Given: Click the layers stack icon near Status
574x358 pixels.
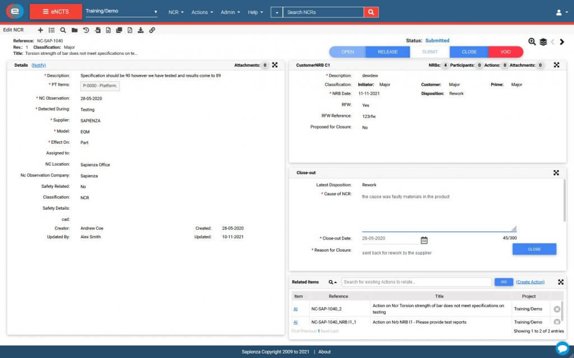Looking at the screenshot, I should point(543,41).
